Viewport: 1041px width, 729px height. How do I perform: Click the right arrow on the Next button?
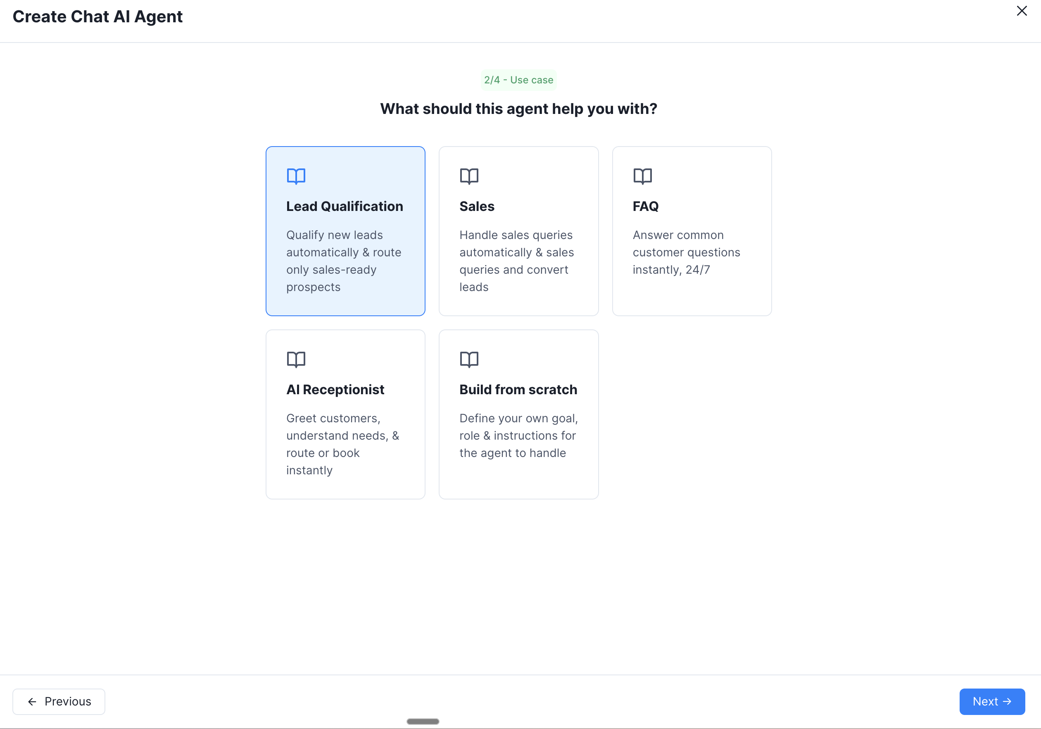click(1007, 701)
